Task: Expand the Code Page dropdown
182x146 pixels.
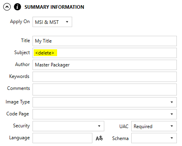Action: tap(105, 114)
